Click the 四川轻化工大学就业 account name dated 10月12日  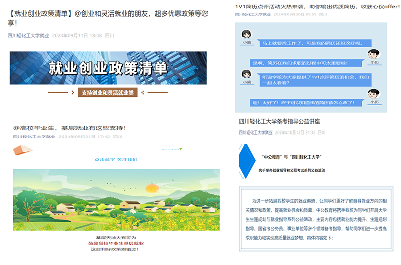(256, 132)
